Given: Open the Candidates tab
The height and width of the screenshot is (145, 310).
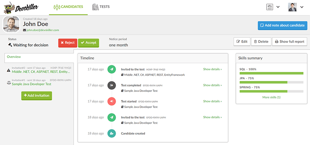Looking at the screenshot, I should click(x=68, y=7).
